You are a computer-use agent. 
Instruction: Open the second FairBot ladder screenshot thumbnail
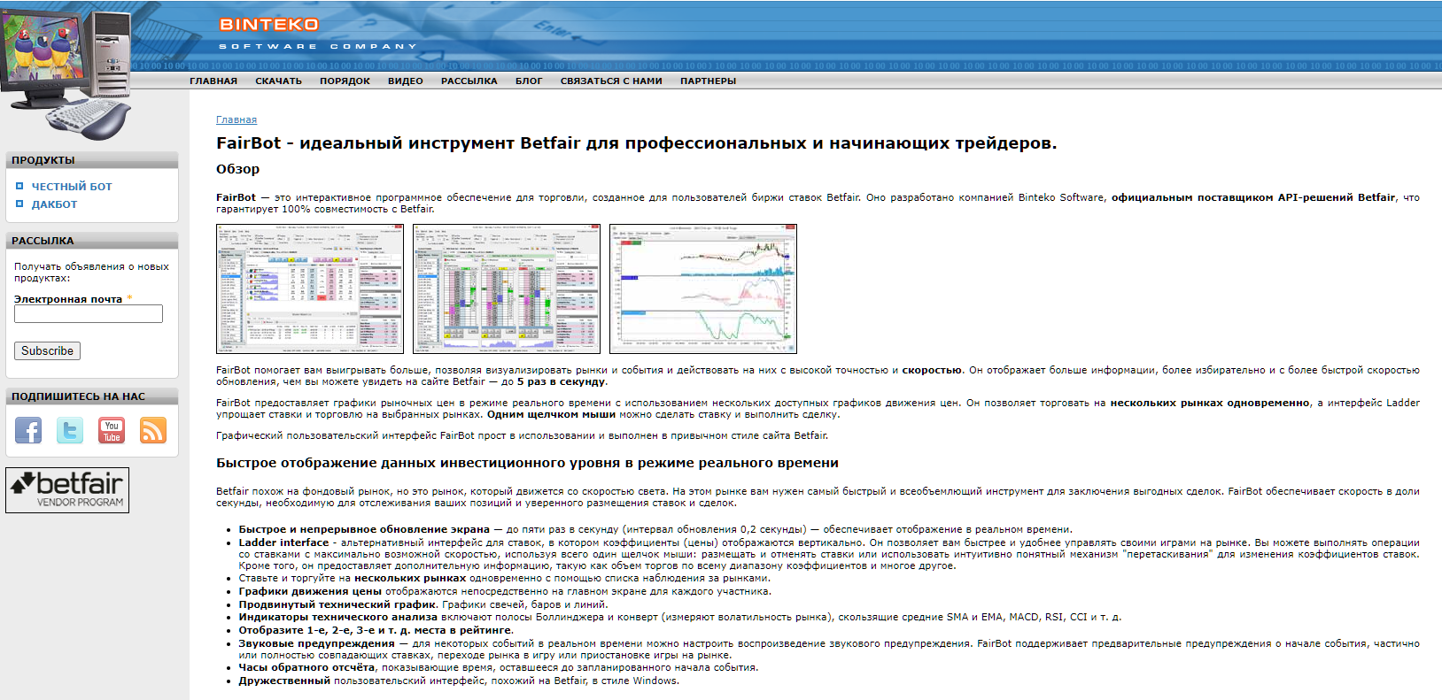(x=507, y=289)
